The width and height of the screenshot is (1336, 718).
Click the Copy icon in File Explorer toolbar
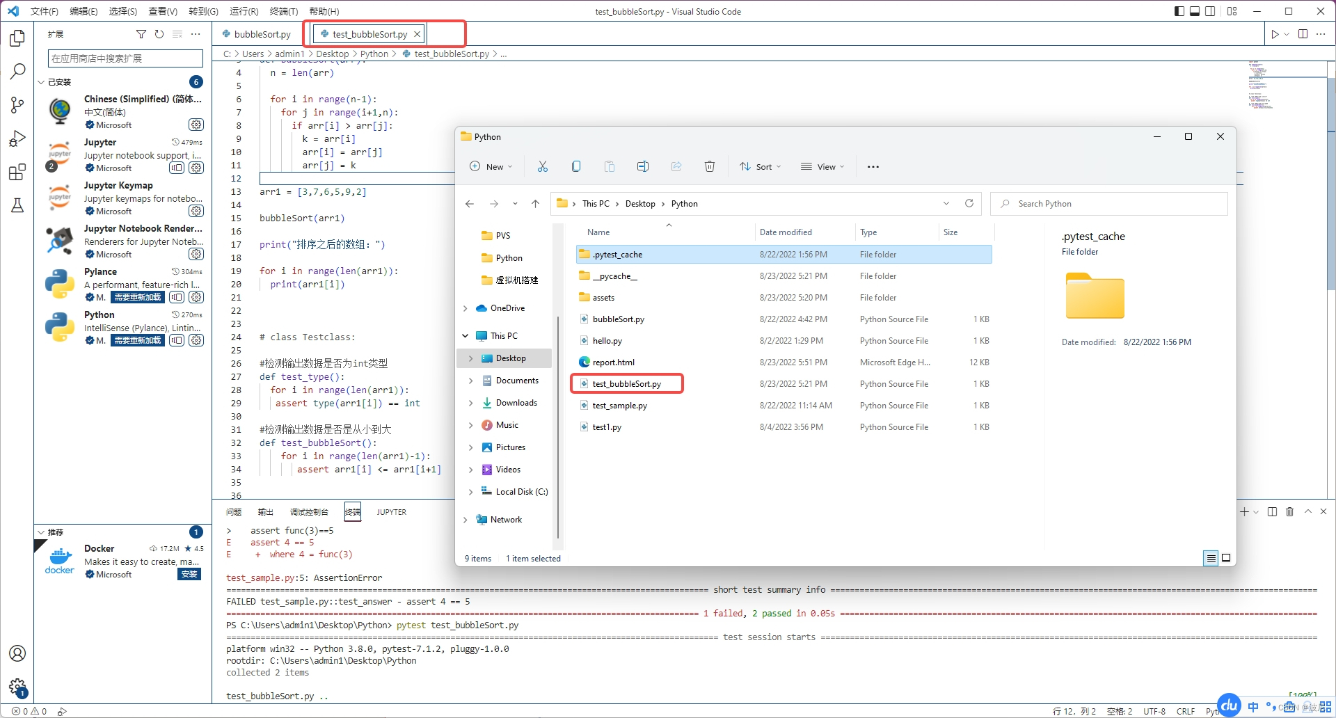[x=576, y=166]
